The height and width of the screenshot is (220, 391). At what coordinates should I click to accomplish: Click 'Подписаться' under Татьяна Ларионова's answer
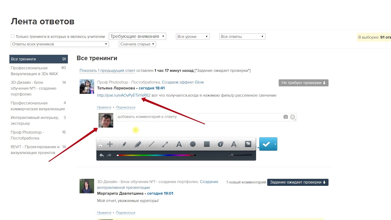pyautogui.click(x=126, y=107)
